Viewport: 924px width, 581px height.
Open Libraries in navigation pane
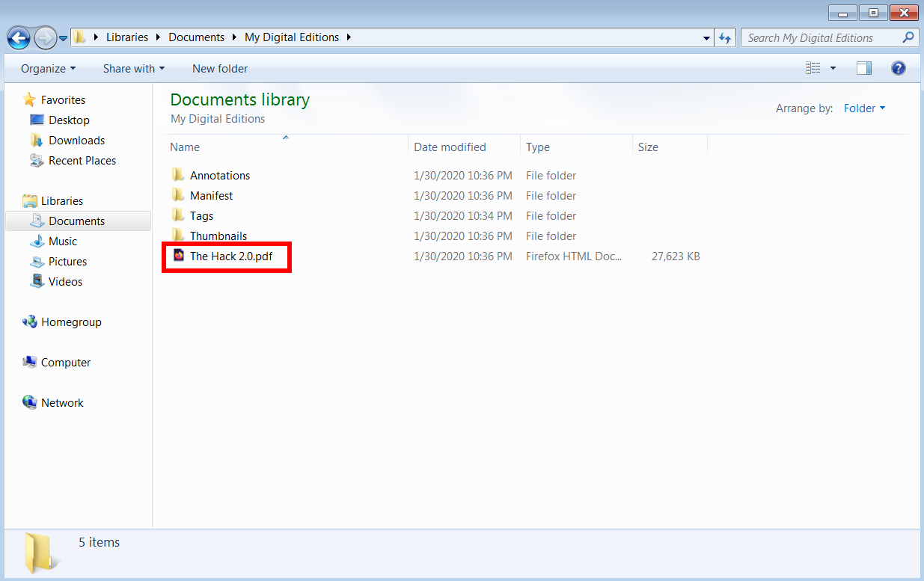pyautogui.click(x=61, y=200)
